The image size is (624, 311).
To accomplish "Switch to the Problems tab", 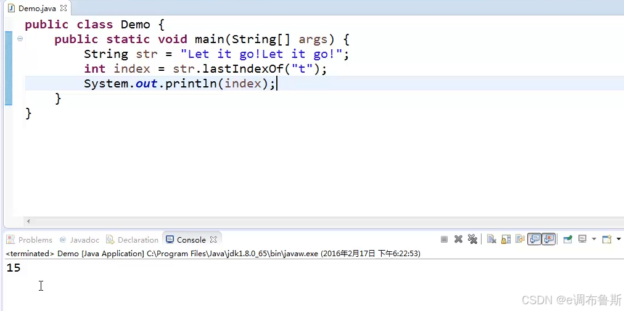I will [30, 240].
